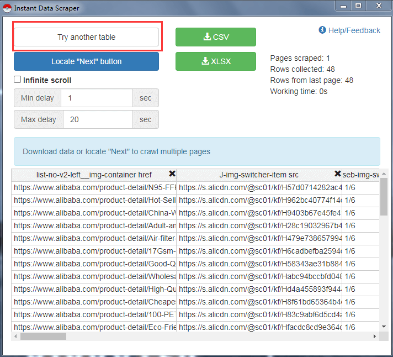Select the High-Qu product-detail URL cell
This screenshot has height=357, width=393.
(x=94, y=289)
